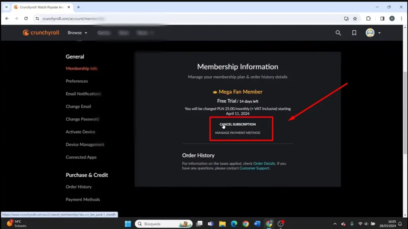The image size is (408, 229).
Task: Open Order History in sidebar
Action: (x=78, y=187)
